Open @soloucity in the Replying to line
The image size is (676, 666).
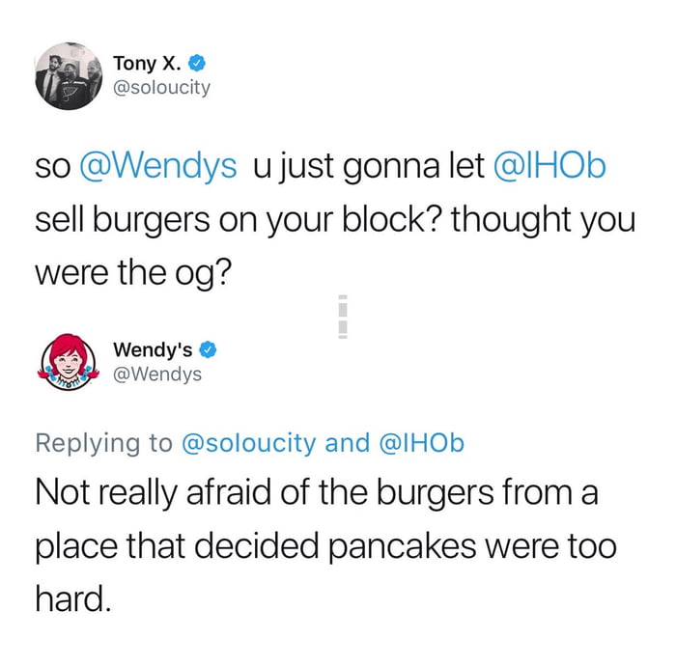249,443
